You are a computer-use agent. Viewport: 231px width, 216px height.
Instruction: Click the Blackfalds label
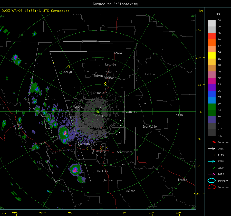pyautogui.click(x=109, y=71)
